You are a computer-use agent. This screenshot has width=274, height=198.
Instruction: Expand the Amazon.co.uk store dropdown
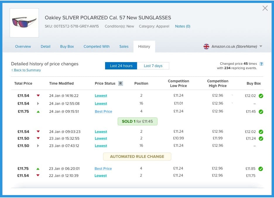tap(261, 47)
